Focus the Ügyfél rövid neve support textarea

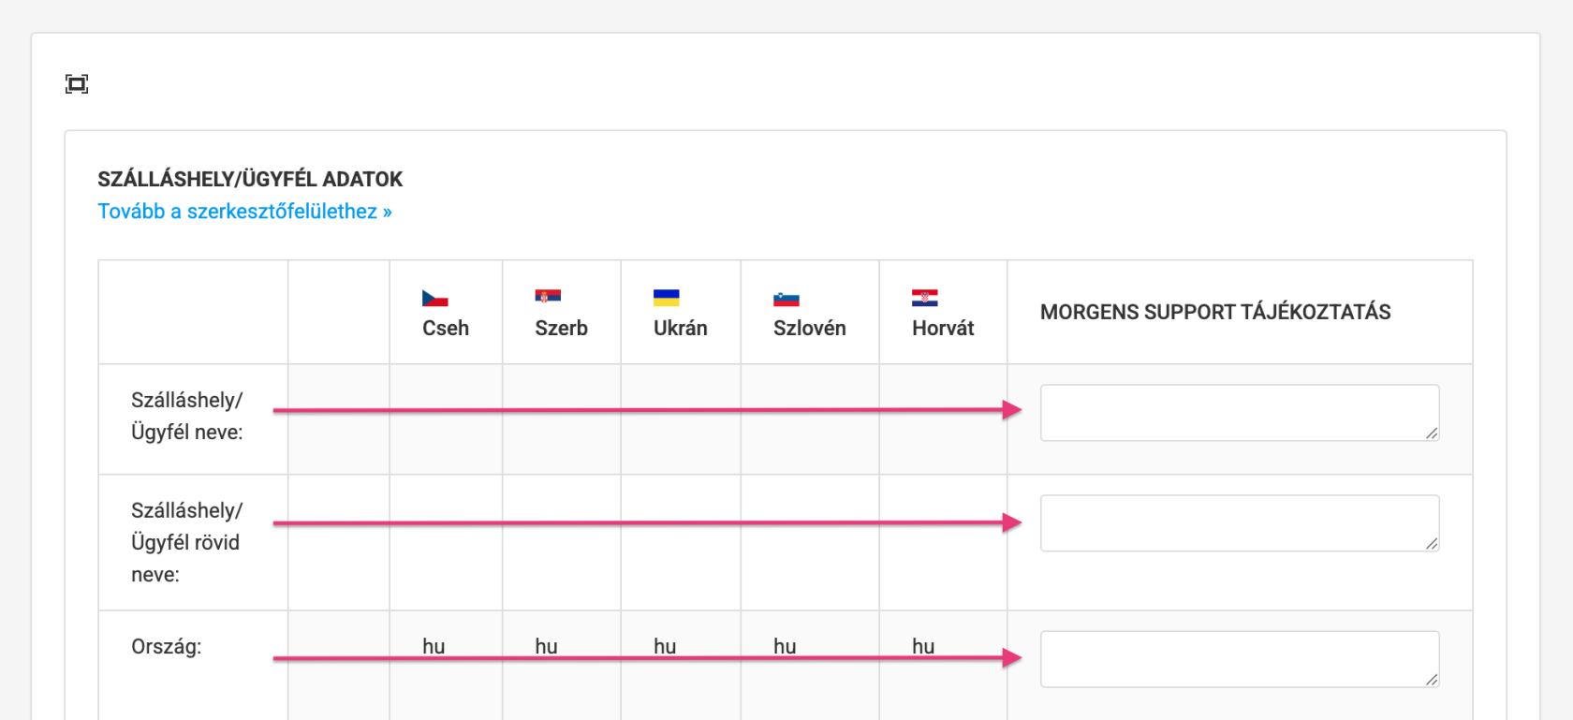click(x=1238, y=523)
